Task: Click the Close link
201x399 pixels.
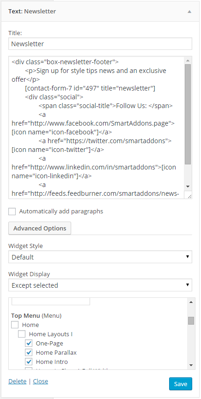Action: click(41, 381)
